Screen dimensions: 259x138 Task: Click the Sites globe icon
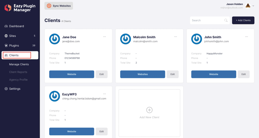pyautogui.click(x=6, y=36)
